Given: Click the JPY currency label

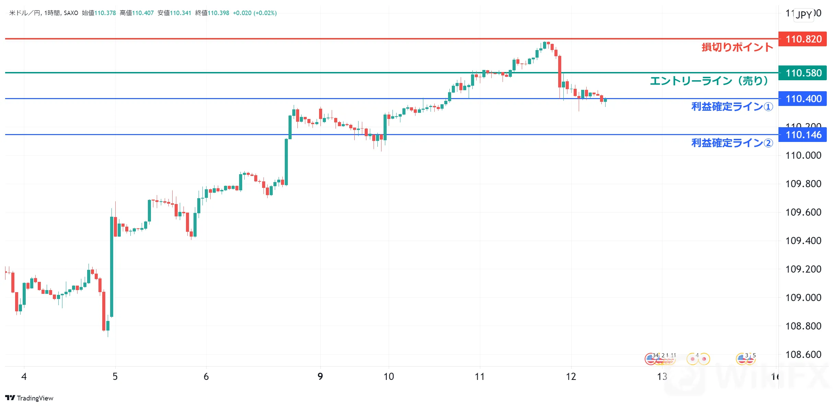Looking at the screenshot, I should pyautogui.click(x=804, y=15).
